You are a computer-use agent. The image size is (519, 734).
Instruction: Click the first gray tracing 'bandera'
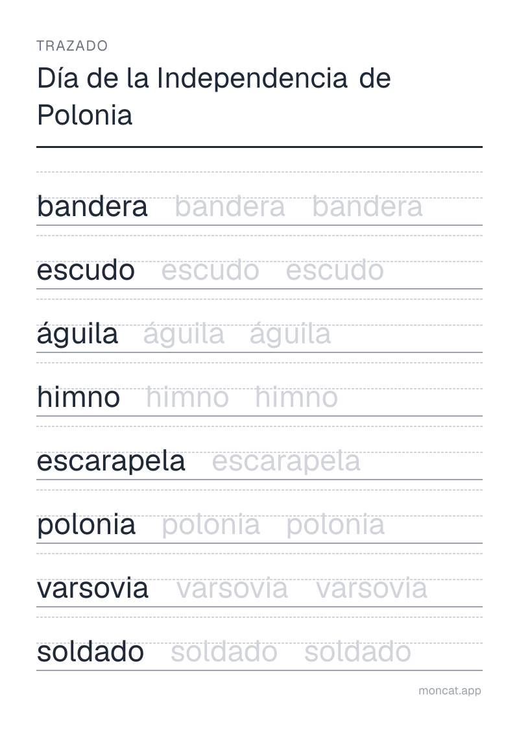tap(230, 206)
